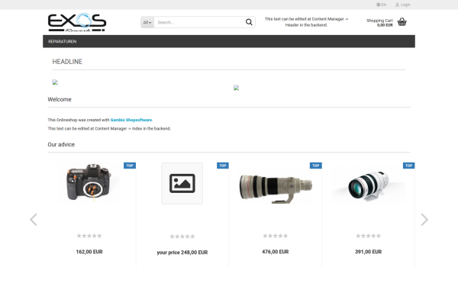The image size is (458, 286).
Task: Click the 162,00 EUR price
Action: coord(89,252)
